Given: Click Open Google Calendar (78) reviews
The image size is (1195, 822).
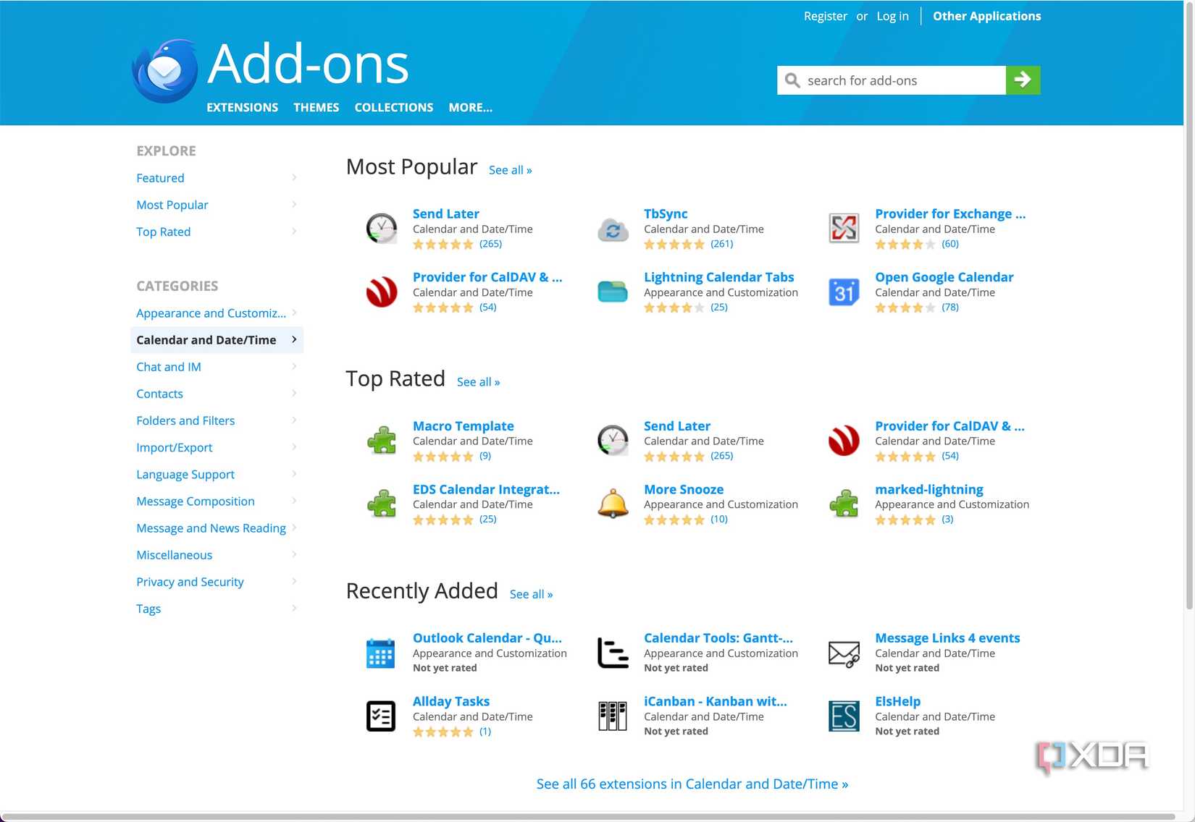Looking at the screenshot, I should (x=950, y=307).
